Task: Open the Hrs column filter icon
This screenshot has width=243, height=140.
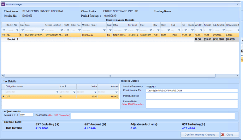Action: [186, 30]
